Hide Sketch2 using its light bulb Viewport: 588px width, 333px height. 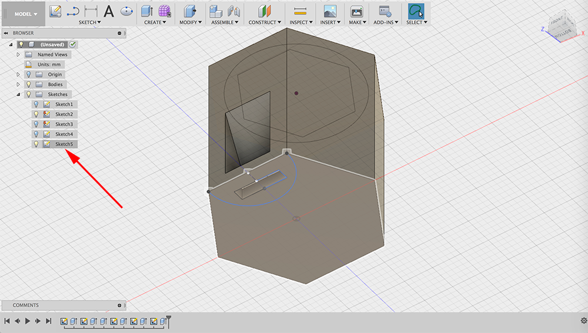[x=36, y=115]
